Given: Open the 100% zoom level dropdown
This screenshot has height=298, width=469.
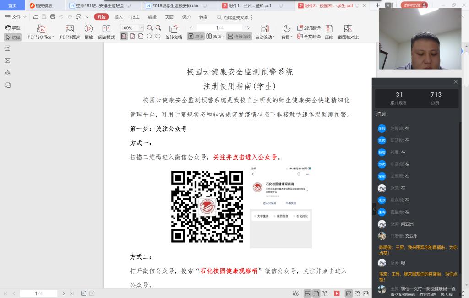Looking at the screenshot, I should click(141, 28).
